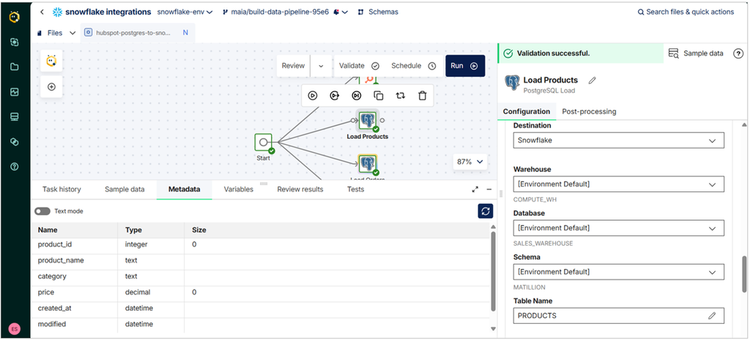This screenshot has height=340, width=750.
Task: Select the Load Orders component icon
Action: click(x=368, y=165)
